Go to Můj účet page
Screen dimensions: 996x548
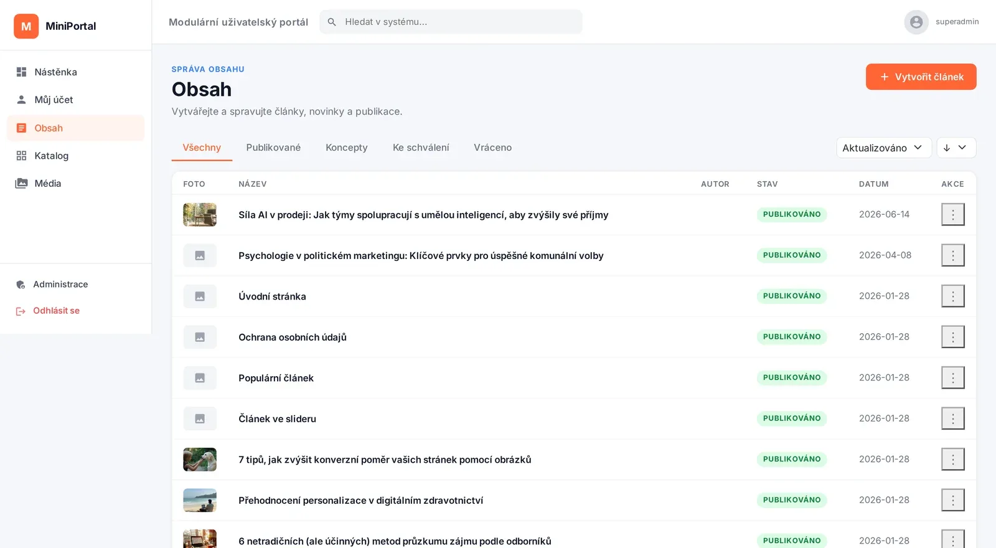tap(75, 100)
